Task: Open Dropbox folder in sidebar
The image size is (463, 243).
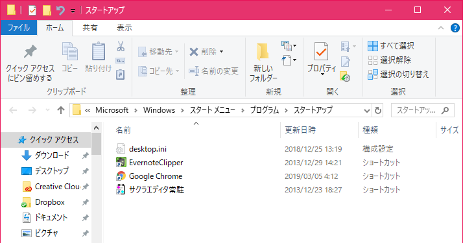Action: point(49,202)
